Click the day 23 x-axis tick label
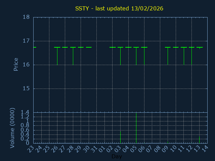The height and width of the screenshot is (161, 215). pos(31,149)
